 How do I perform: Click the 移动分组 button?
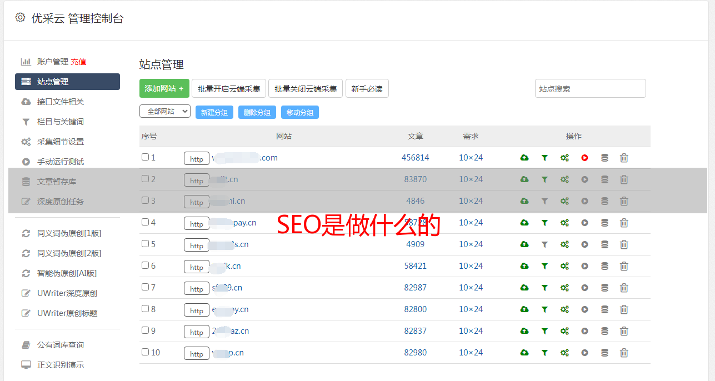click(300, 112)
